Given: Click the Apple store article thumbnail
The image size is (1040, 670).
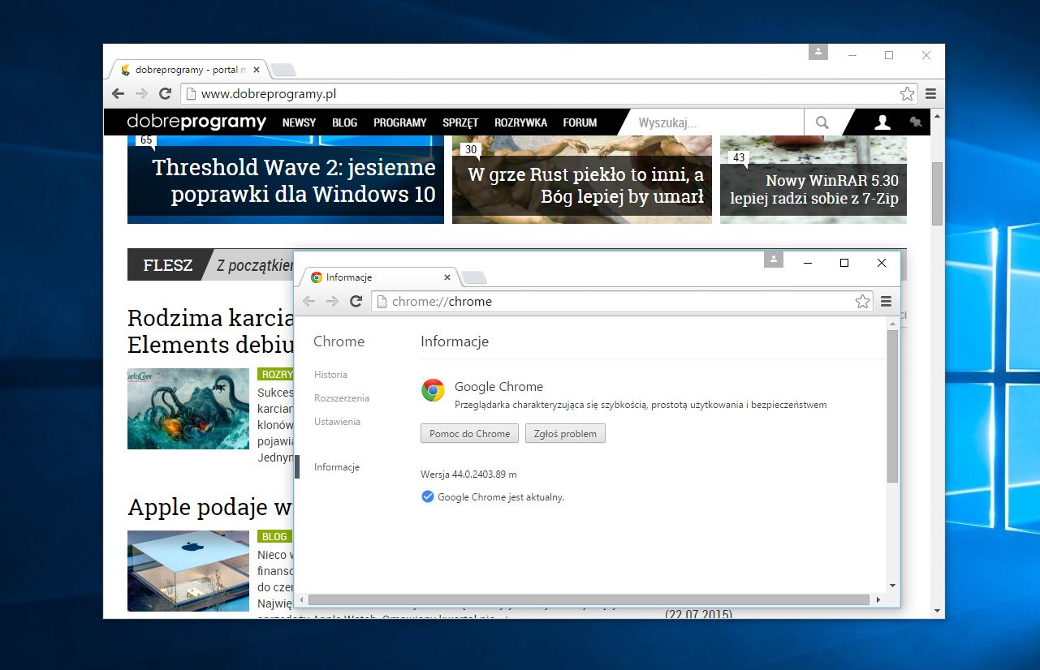Looking at the screenshot, I should point(188,571).
